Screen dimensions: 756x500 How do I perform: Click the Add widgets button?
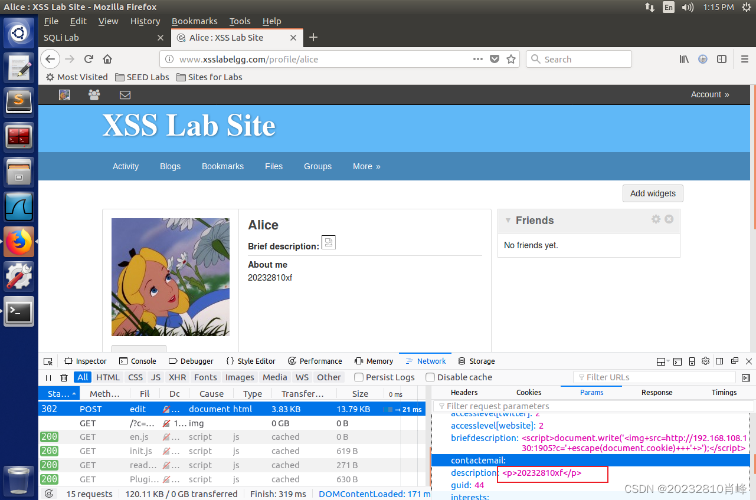(x=653, y=193)
